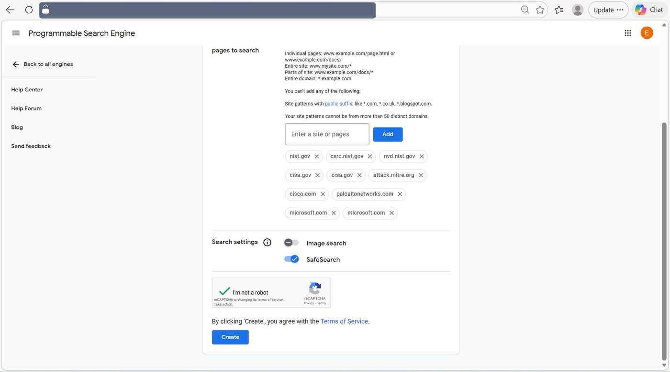Screen dimensions: 670x372
Task: Open the favorites list icon
Action: [x=559, y=10]
